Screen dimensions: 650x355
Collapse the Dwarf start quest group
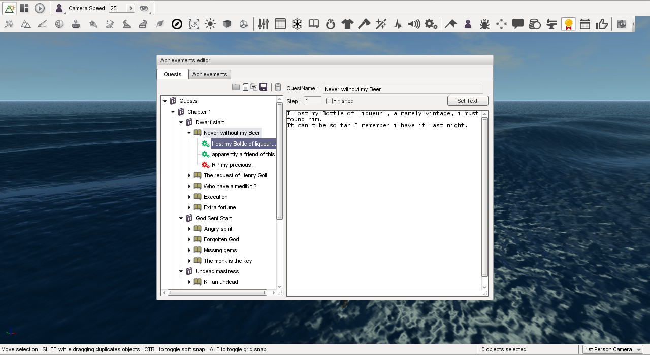coord(181,122)
